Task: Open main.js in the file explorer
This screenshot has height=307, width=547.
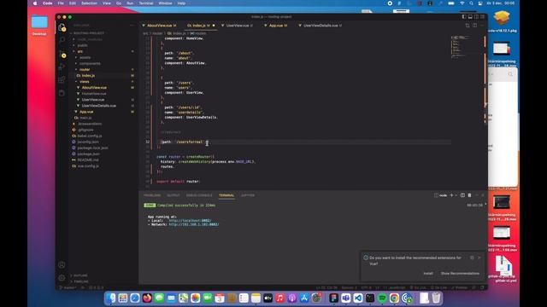Action: [85, 118]
